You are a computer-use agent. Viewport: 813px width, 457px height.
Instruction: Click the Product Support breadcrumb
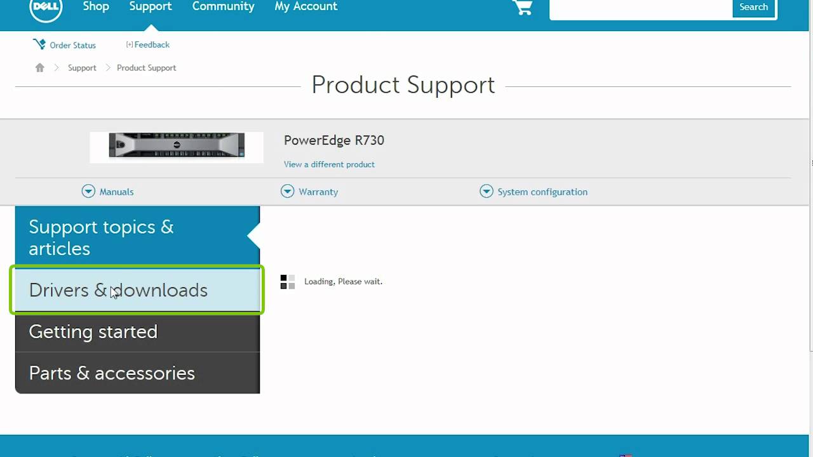(x=146, y=67)
